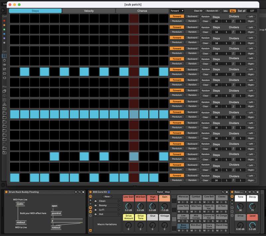266x236 pixels.
Task: Click the save preset icon on Drum Rack Buddy Floating
Action: click(x=83, y=192)
